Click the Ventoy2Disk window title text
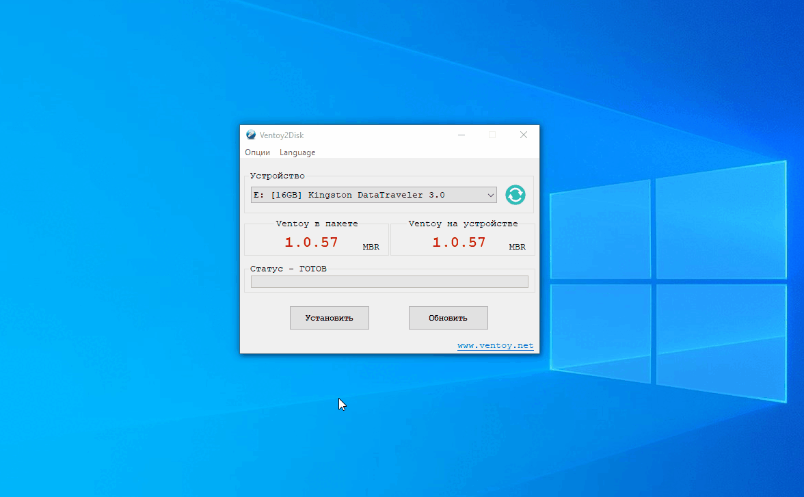 click(282, 135)
